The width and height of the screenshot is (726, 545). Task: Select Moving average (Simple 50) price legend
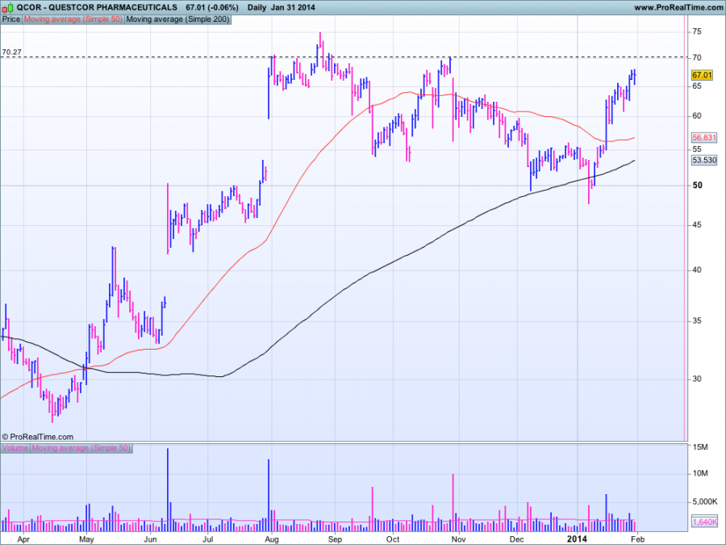point(73,19)
